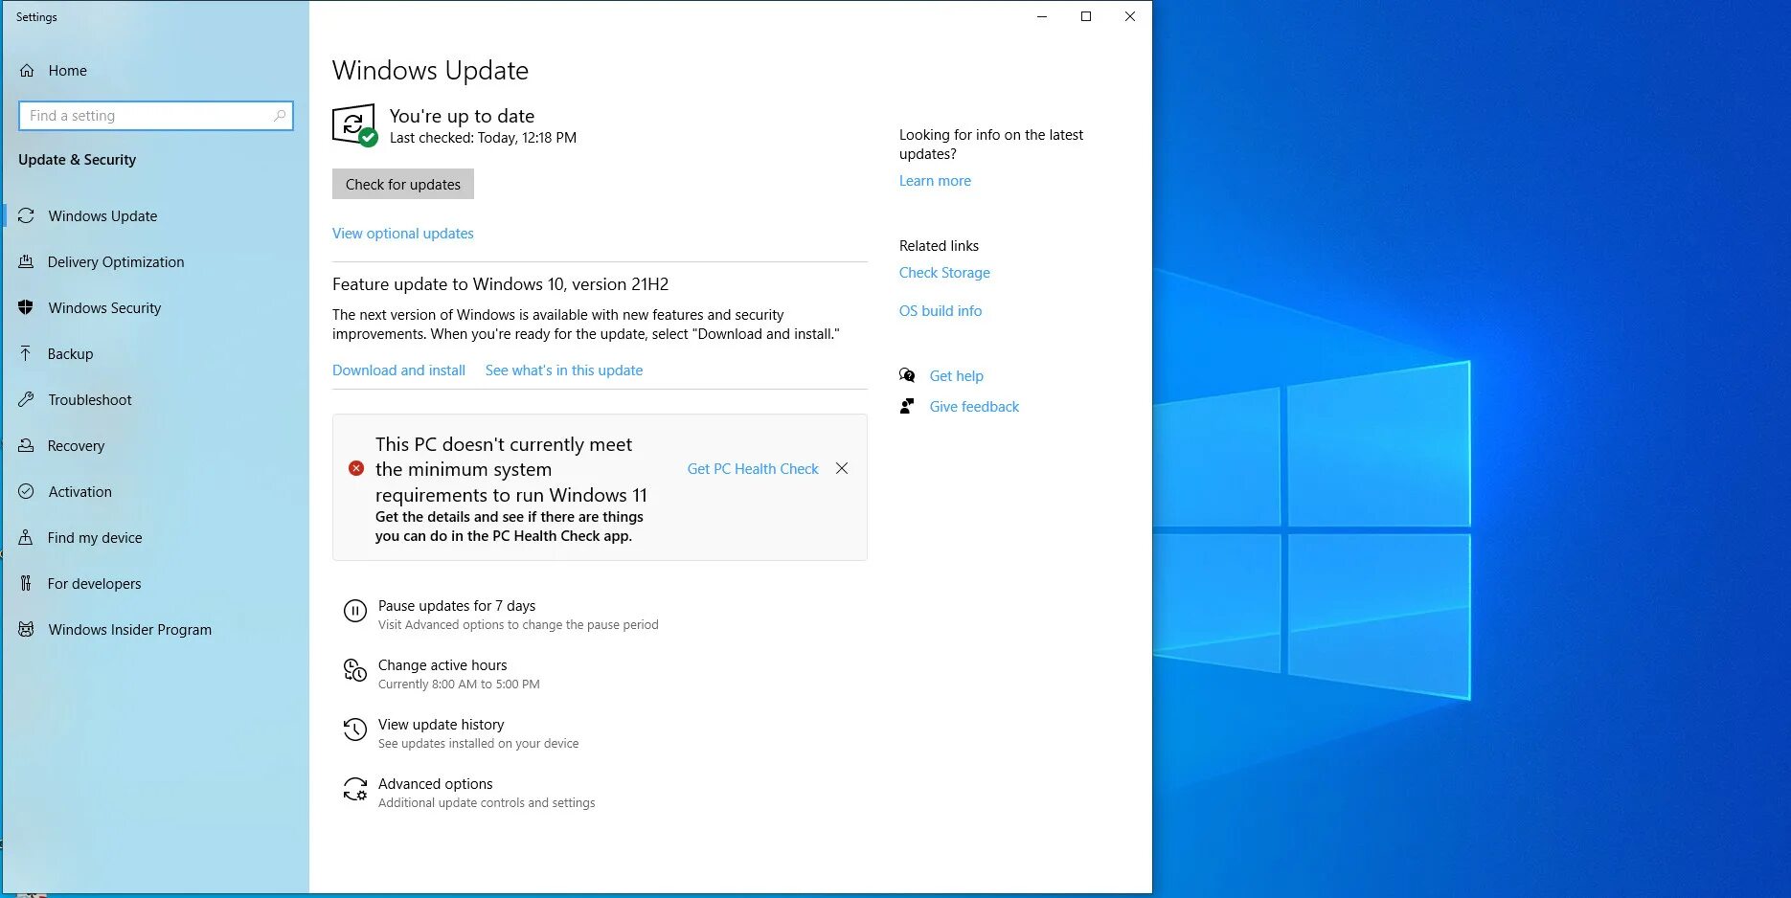1791x898 pixels.
Task: Click Download and install link
Action: 398,370
